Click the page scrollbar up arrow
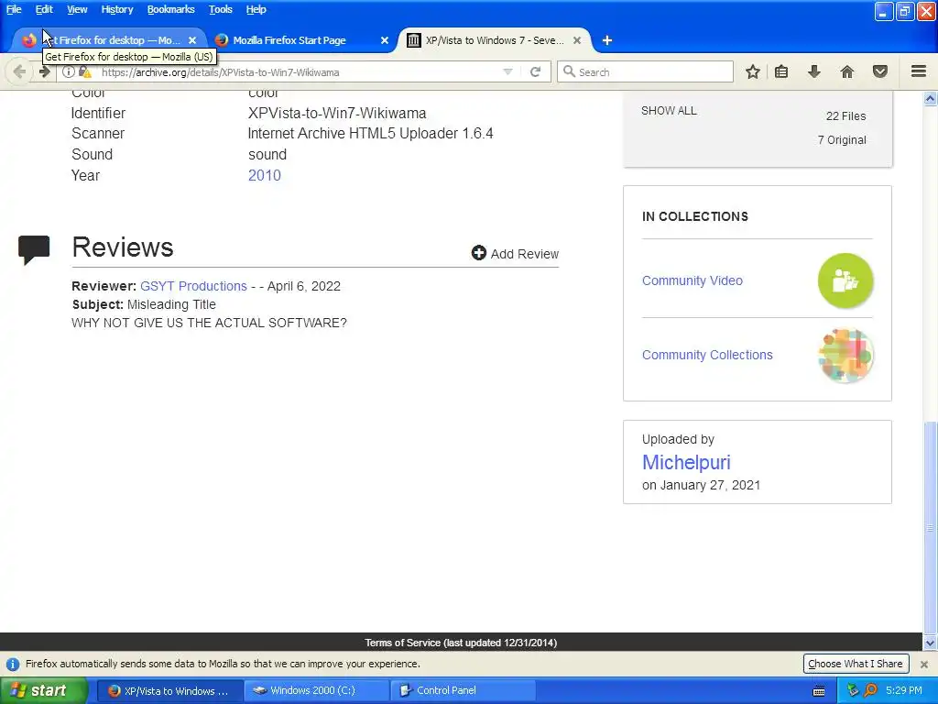Image resolution: width=938 pixels, height=704 pixels. click(930, 99)
